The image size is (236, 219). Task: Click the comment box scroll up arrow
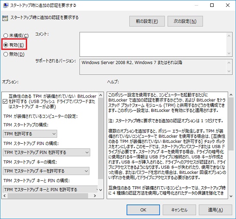229,36
